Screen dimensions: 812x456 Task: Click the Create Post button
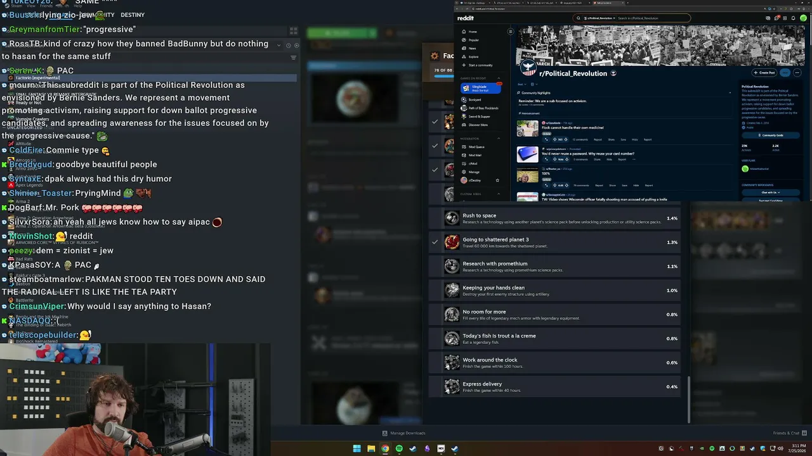[x=764, y=73]
